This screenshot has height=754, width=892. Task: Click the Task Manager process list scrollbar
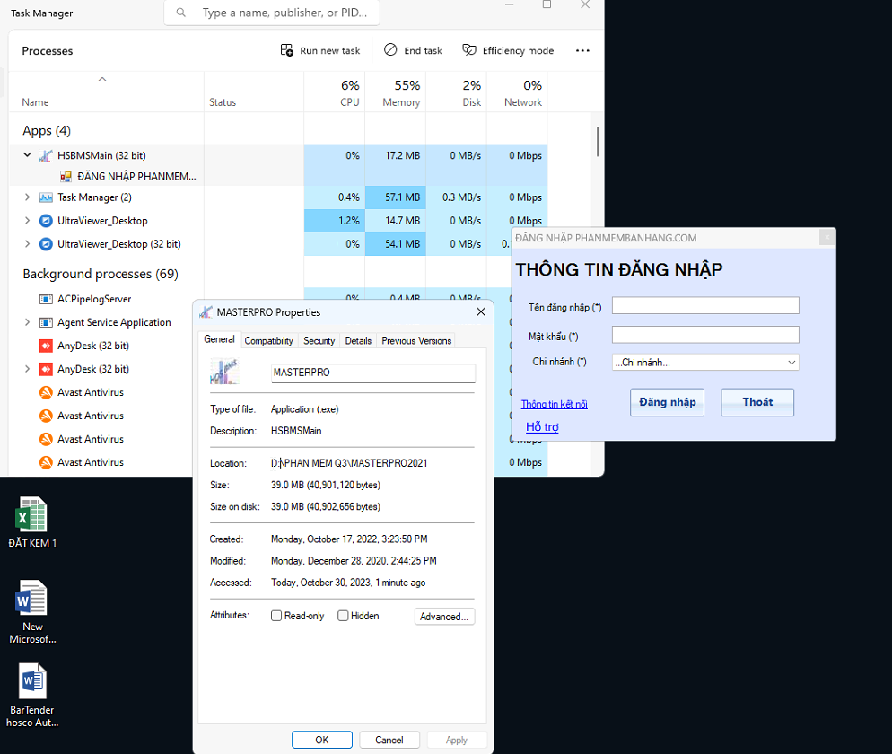tap(598, 141)
